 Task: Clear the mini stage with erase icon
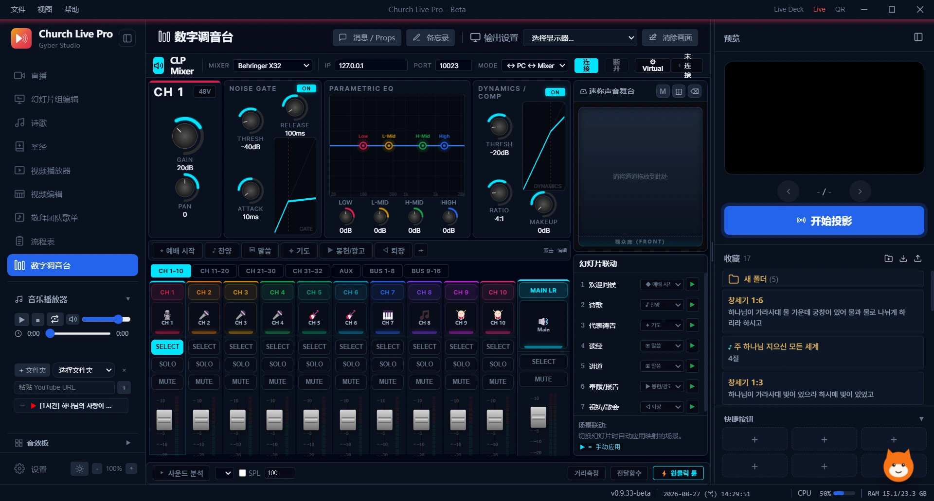point(695,91)
